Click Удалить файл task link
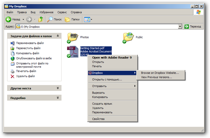The image size is (210, 138). 26,76
